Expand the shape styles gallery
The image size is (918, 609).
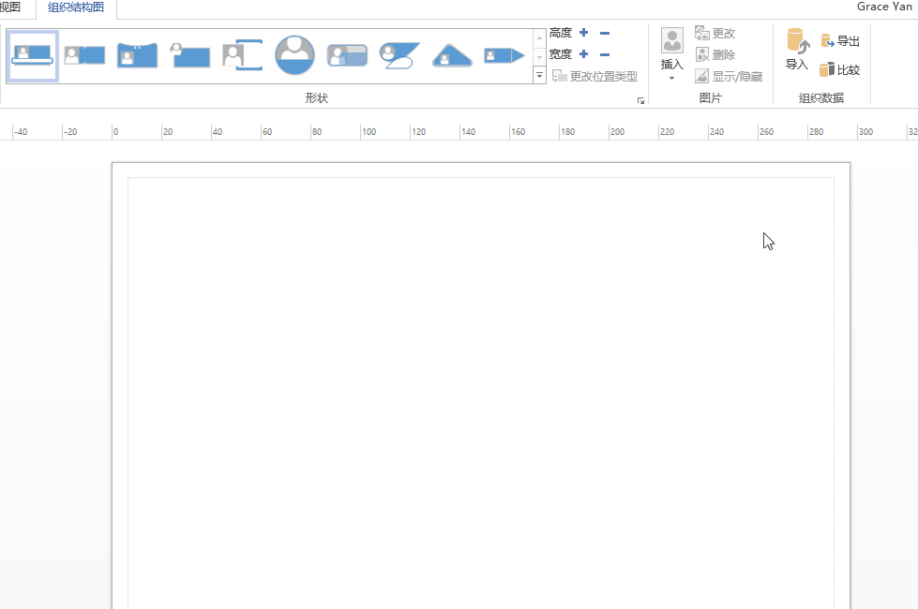pyautogui.click(x=539, y=76)
